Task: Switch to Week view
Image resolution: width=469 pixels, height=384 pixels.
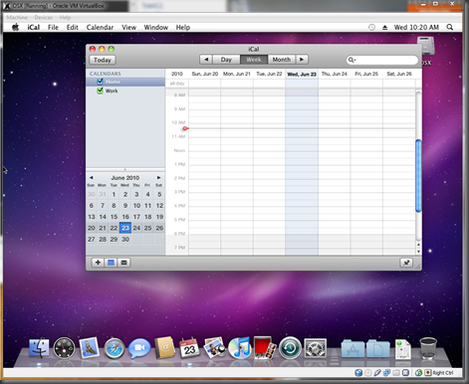Action: [x=254, y=60]
